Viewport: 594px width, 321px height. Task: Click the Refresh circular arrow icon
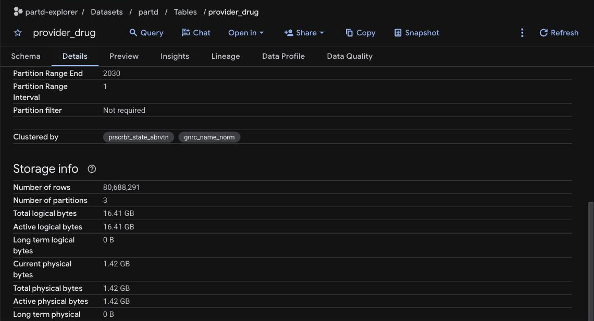coord(543,33)
